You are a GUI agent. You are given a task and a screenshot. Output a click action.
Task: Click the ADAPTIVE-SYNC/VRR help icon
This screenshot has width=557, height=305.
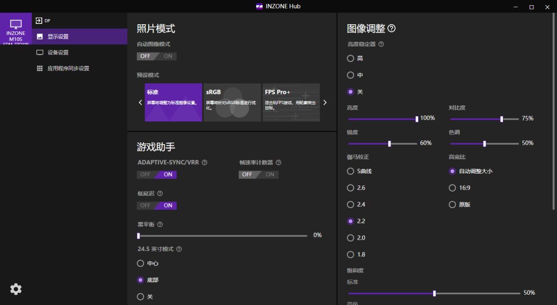click(x=205, y=163)
